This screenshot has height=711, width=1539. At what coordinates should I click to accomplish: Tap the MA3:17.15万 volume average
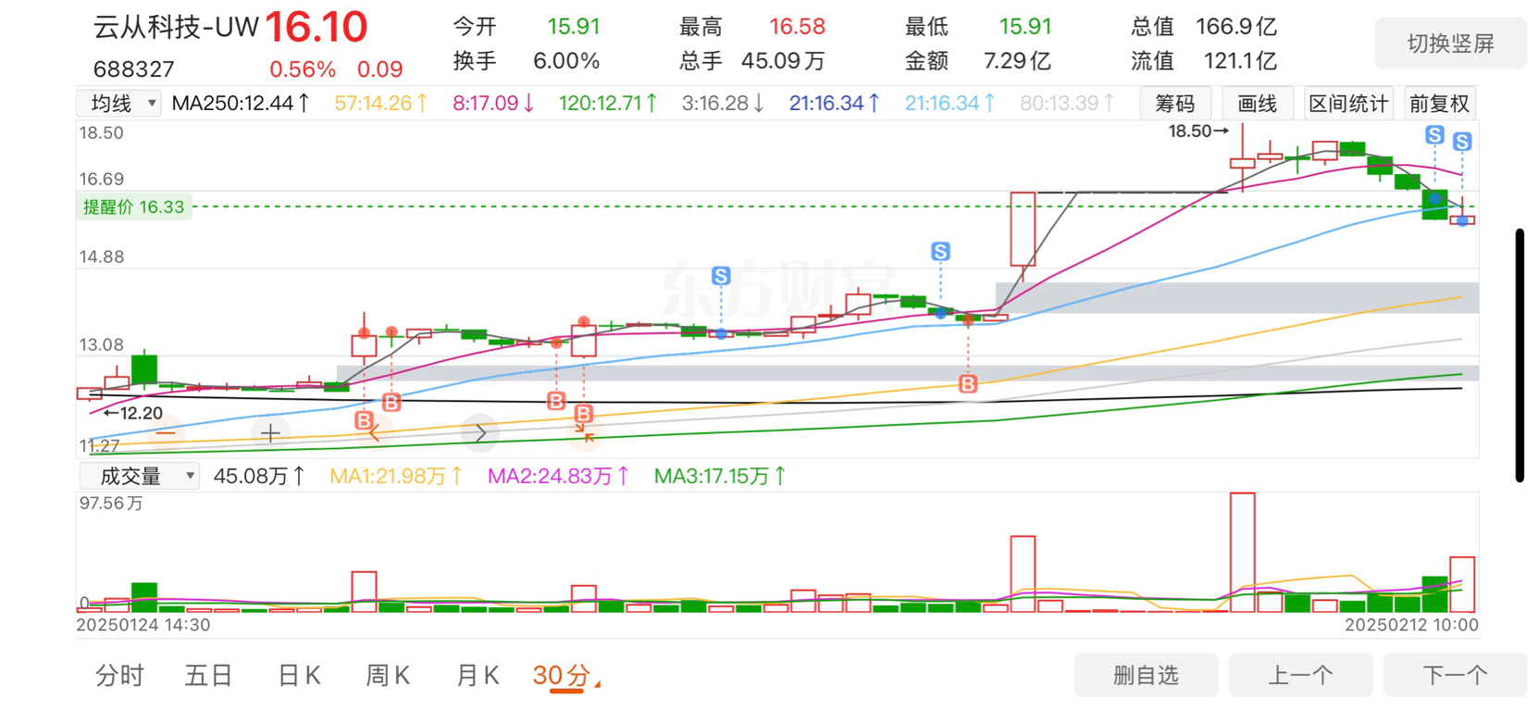pos(720,476)
